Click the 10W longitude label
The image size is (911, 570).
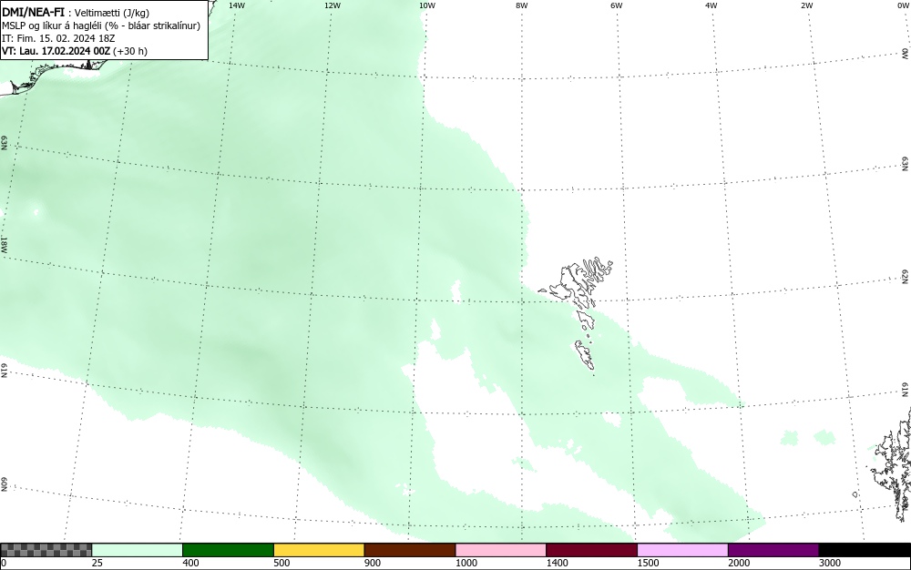pyautogui.click(x=427, y=5)
